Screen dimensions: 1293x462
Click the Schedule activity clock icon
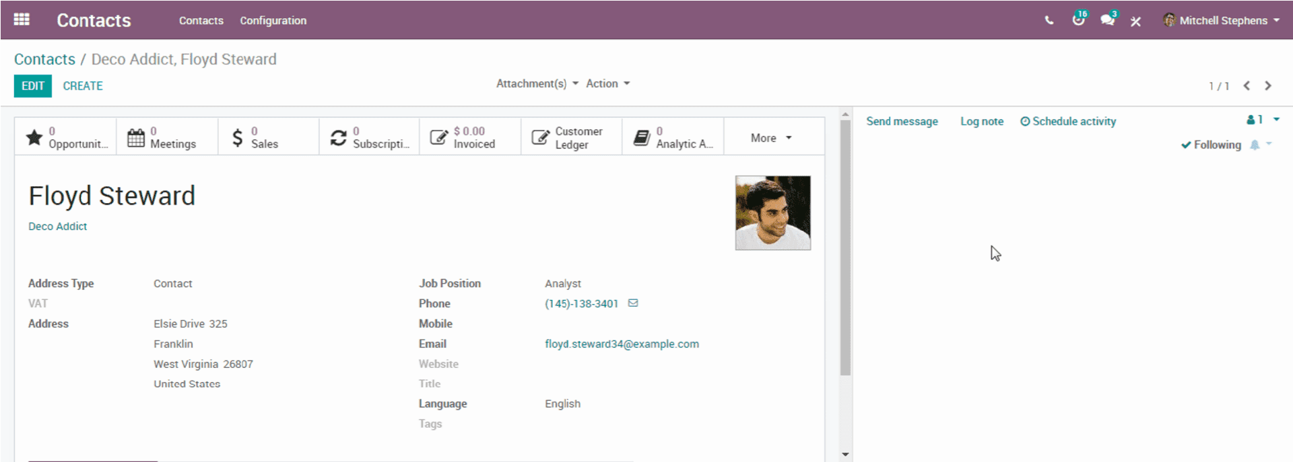(x=1025, y=122)
